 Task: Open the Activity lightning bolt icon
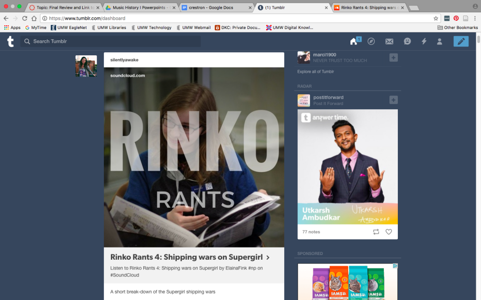coord(424,41)
